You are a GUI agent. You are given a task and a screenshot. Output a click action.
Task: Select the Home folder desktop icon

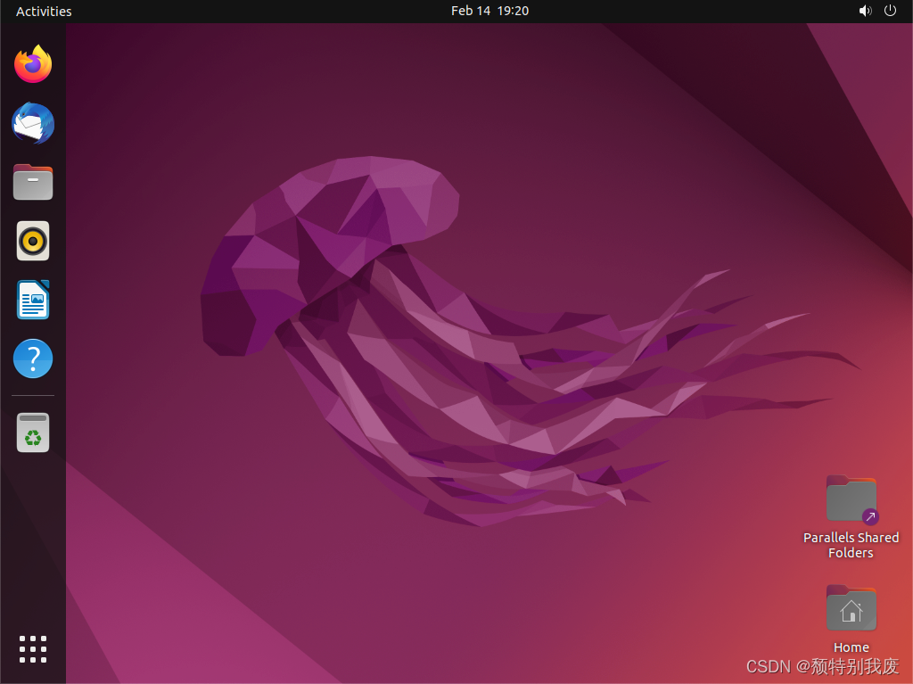(851, 607)
